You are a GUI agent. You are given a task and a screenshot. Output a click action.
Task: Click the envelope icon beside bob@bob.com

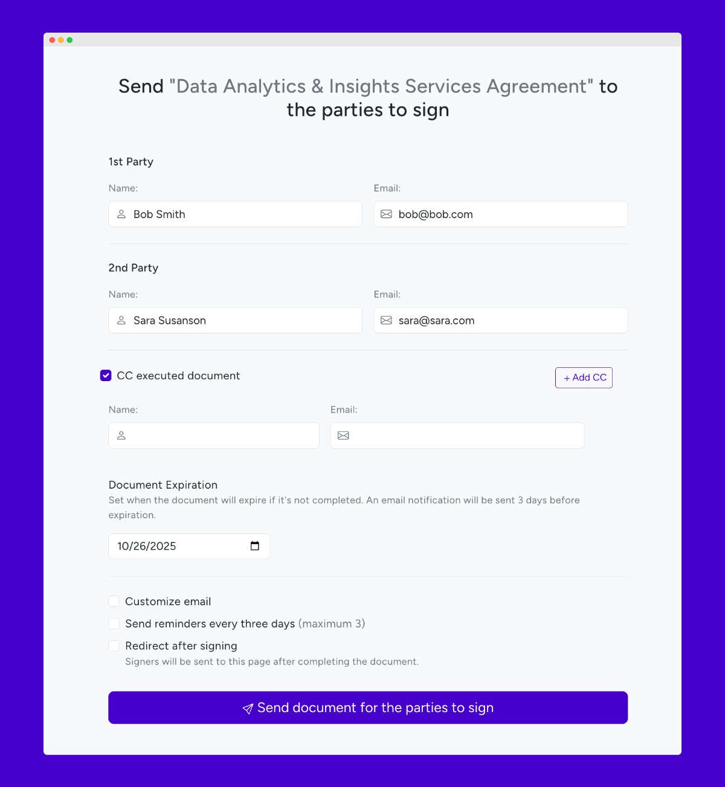387,214
